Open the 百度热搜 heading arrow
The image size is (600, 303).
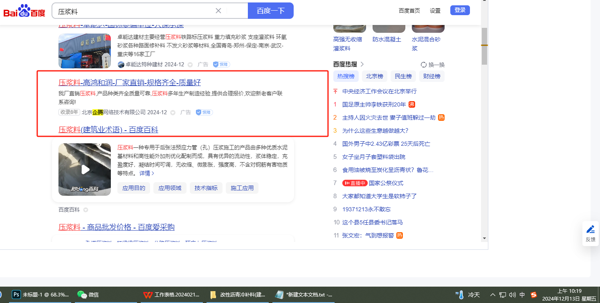362,64
